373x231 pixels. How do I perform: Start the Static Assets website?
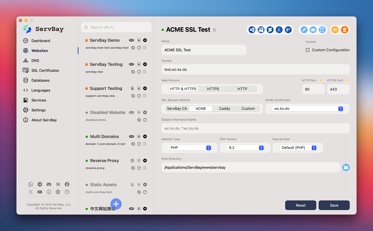pyautogui.click(x=145, y=185)
